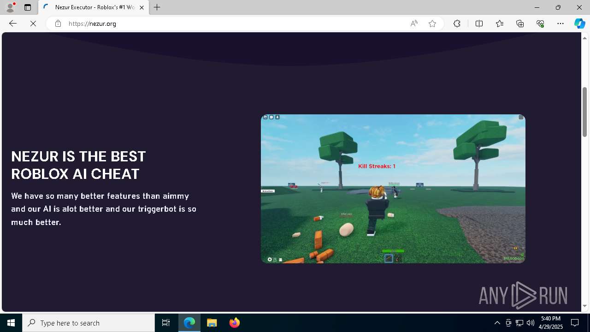Minimize the Edge window
The image size is (590, 332).
tap(537, 7)
